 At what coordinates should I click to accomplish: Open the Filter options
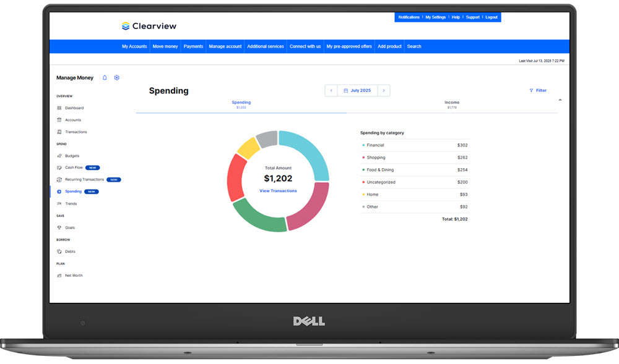pos(538,90)
